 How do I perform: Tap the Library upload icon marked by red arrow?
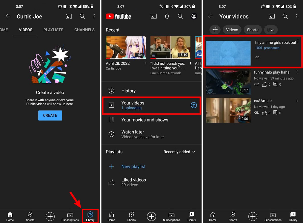(90, 215)
